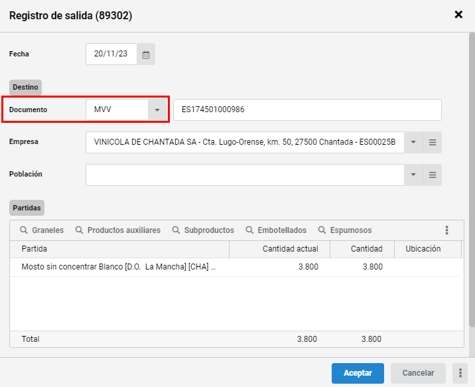Expand the Documento type MVV dropdown
This screenshot has width=475, height=387.
[x=157, y=110]
